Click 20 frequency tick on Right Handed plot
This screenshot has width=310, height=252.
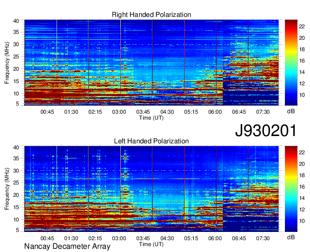16,69
